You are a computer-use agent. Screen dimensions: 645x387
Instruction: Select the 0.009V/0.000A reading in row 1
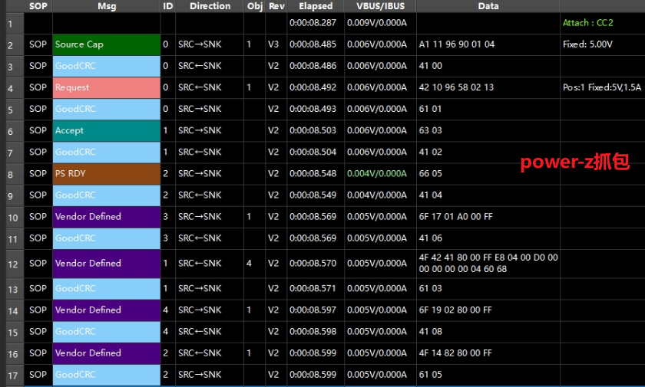pyautogui.click(x=377, y=23)
